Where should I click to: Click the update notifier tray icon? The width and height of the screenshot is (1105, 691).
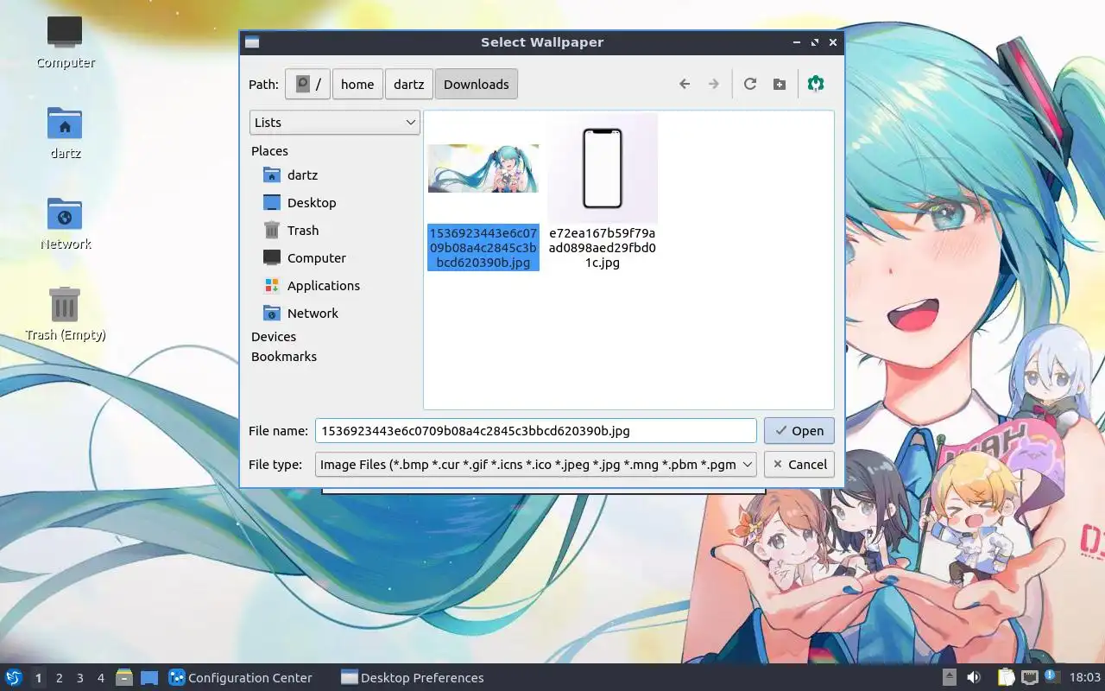pyautogui.click(x=1051, y=676)
